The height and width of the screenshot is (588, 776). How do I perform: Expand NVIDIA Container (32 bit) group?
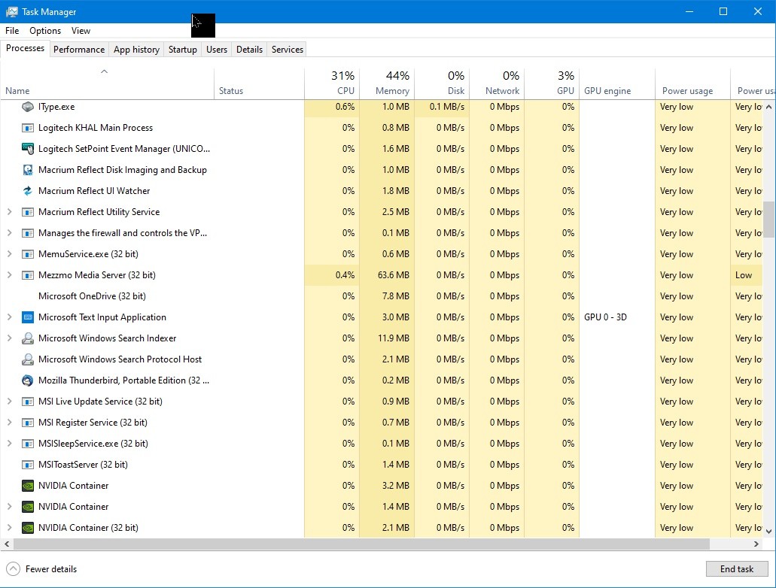[x=9, y=528]
